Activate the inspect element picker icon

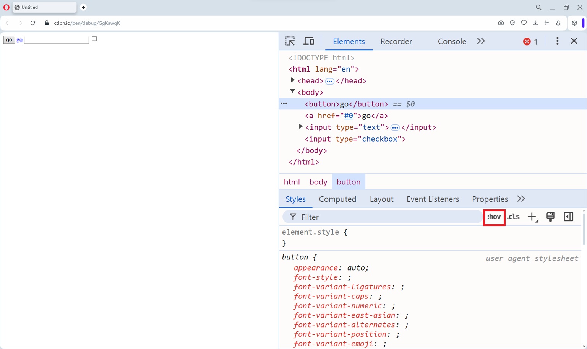click(290, 41)
